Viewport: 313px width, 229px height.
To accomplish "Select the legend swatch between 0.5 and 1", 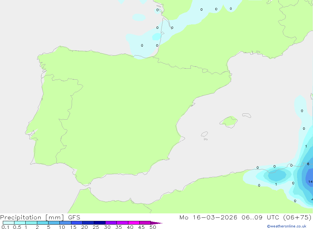I will point(20,223).
